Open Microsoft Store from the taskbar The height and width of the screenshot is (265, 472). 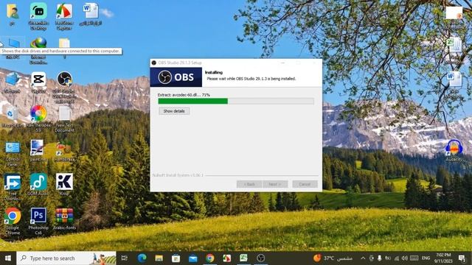(x=176, y=258)
